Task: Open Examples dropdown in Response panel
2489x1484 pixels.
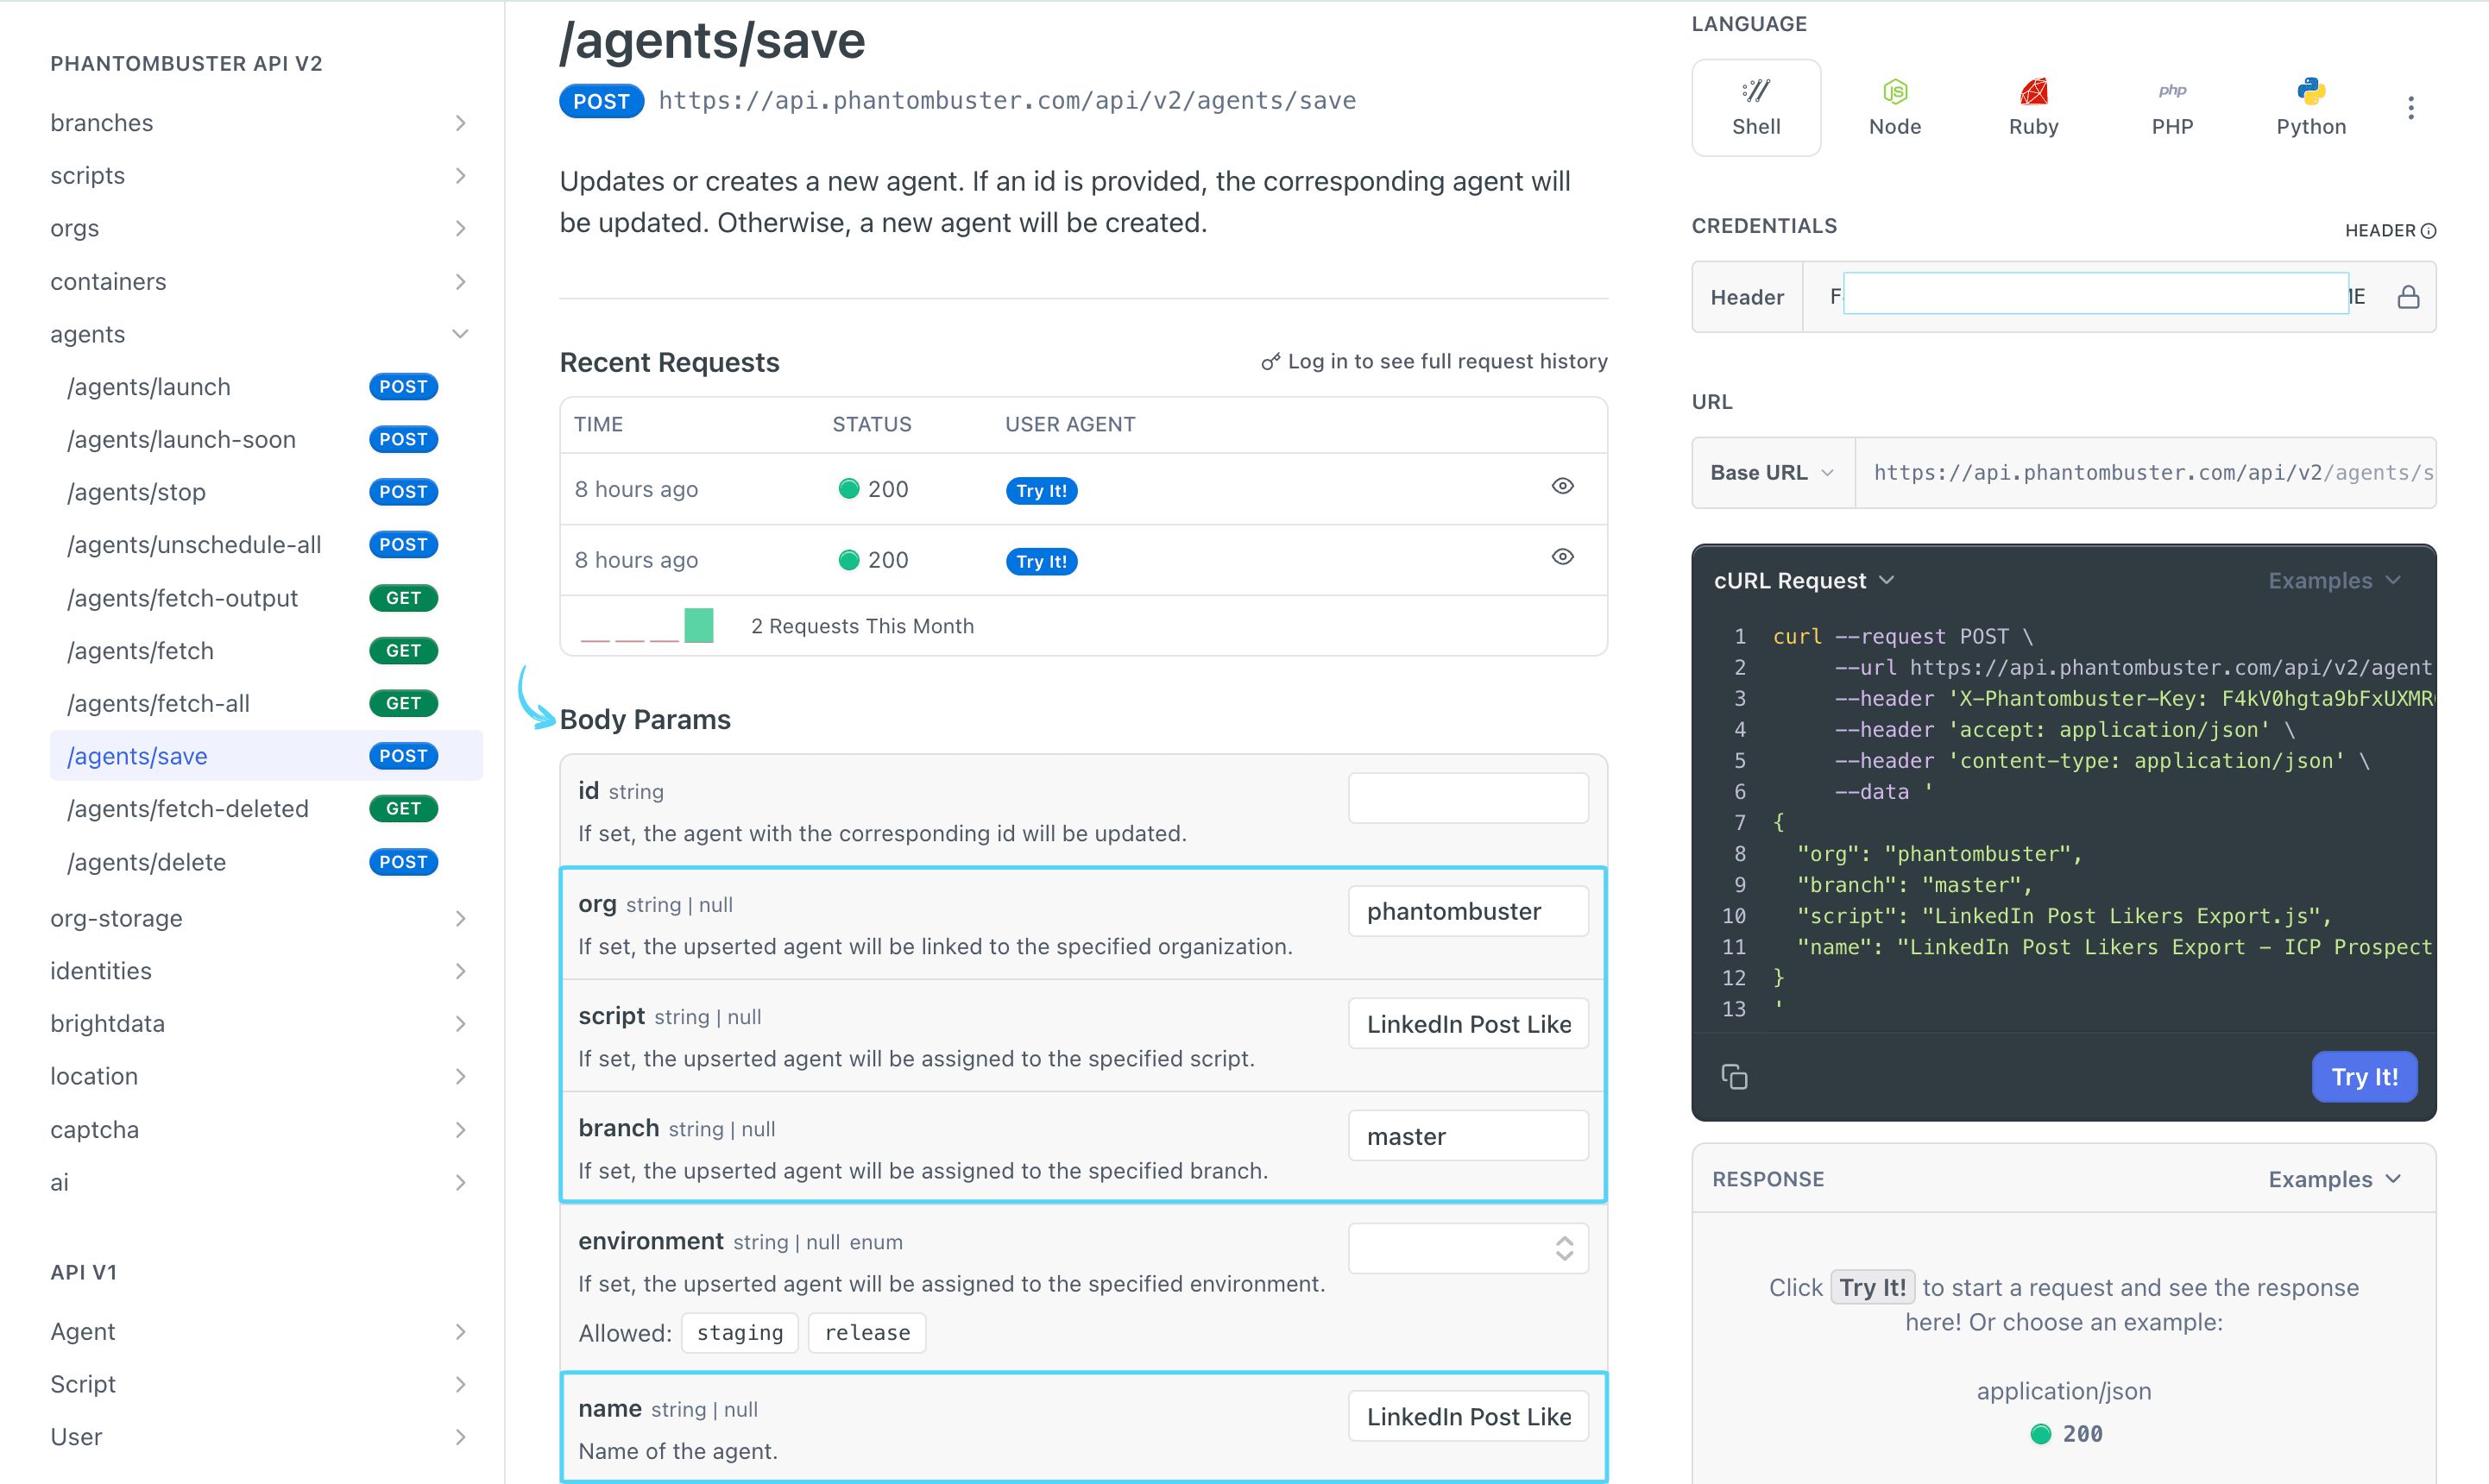Action: 2334,1179
